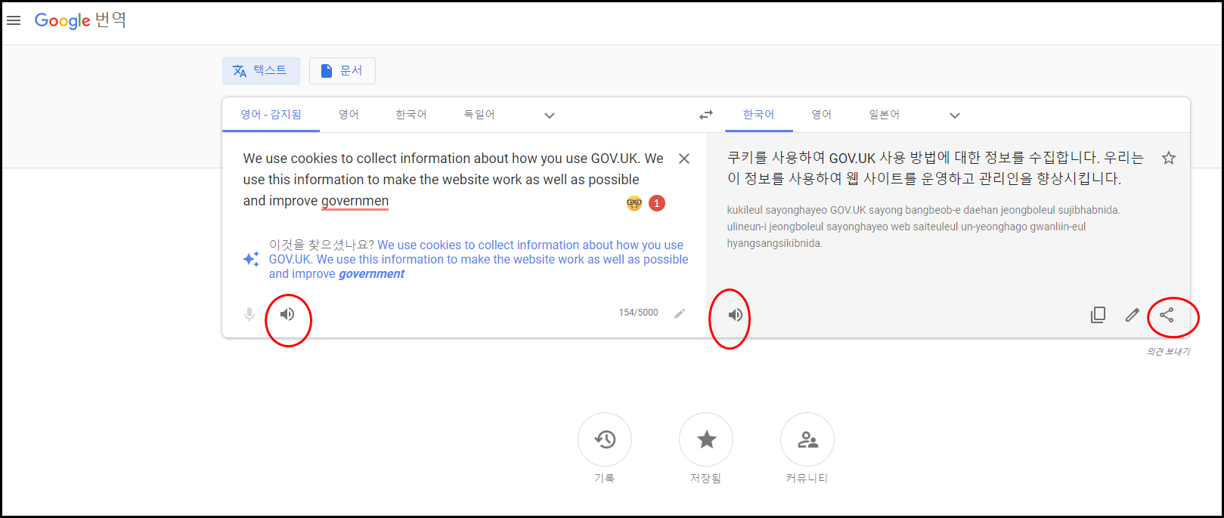Image resolution: width=1224 pixels, height=518 pixels.
Task: Expand the source language dropdown arrow
Action: click(x=550, y=116)
